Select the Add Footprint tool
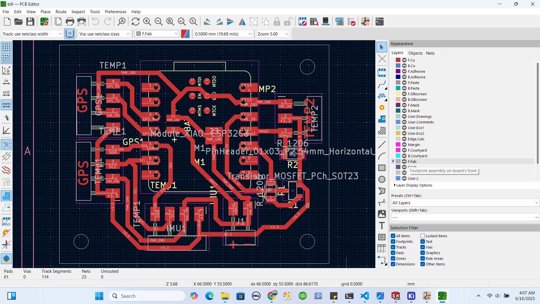Screen dimensions: 540x304 click(382, 72)
